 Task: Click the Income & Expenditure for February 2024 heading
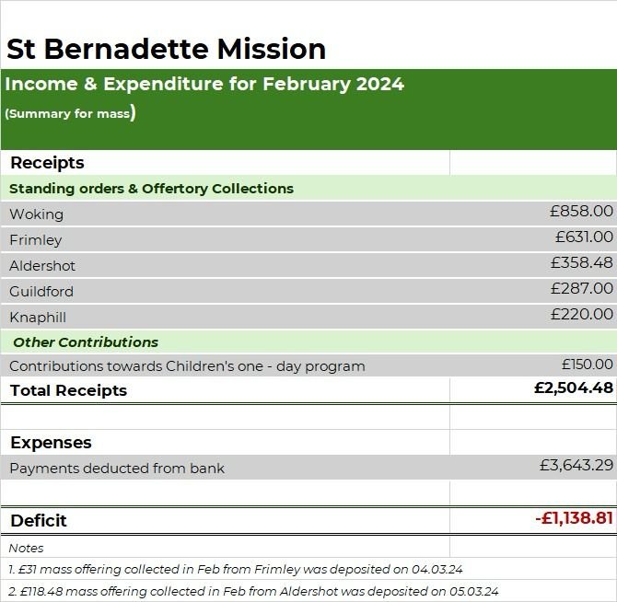coord(204,84)
